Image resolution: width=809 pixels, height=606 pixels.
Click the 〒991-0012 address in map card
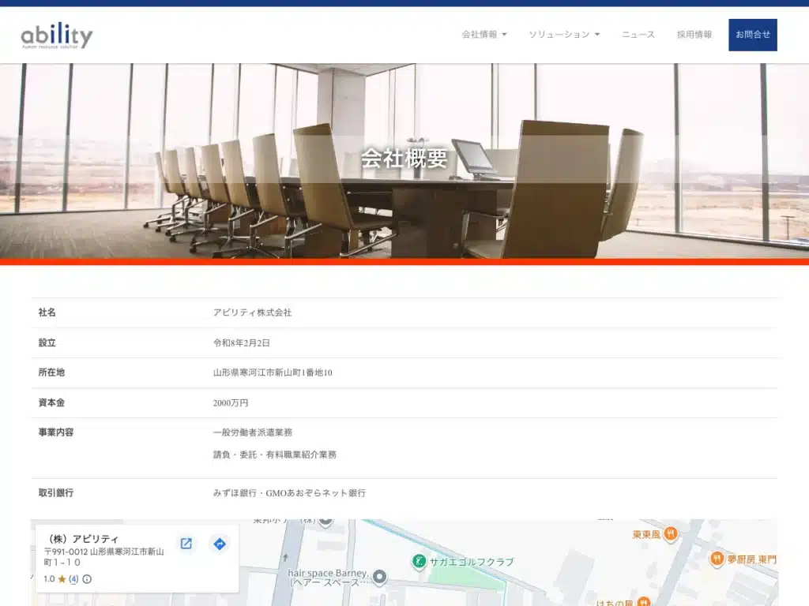[x=103, y=557]
